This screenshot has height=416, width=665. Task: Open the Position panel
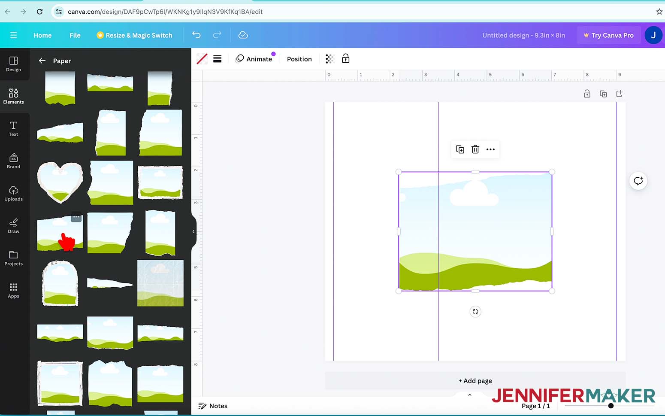pyautogui.click(x=299, y=59)
